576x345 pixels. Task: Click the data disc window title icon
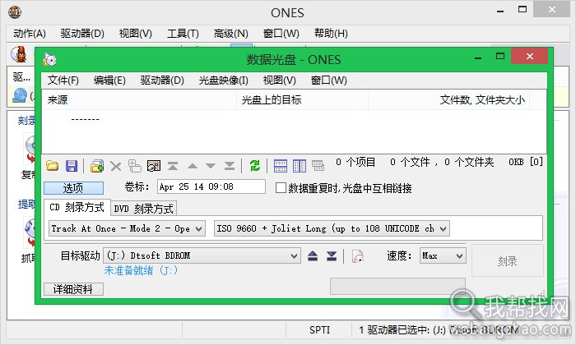(49, 59)
